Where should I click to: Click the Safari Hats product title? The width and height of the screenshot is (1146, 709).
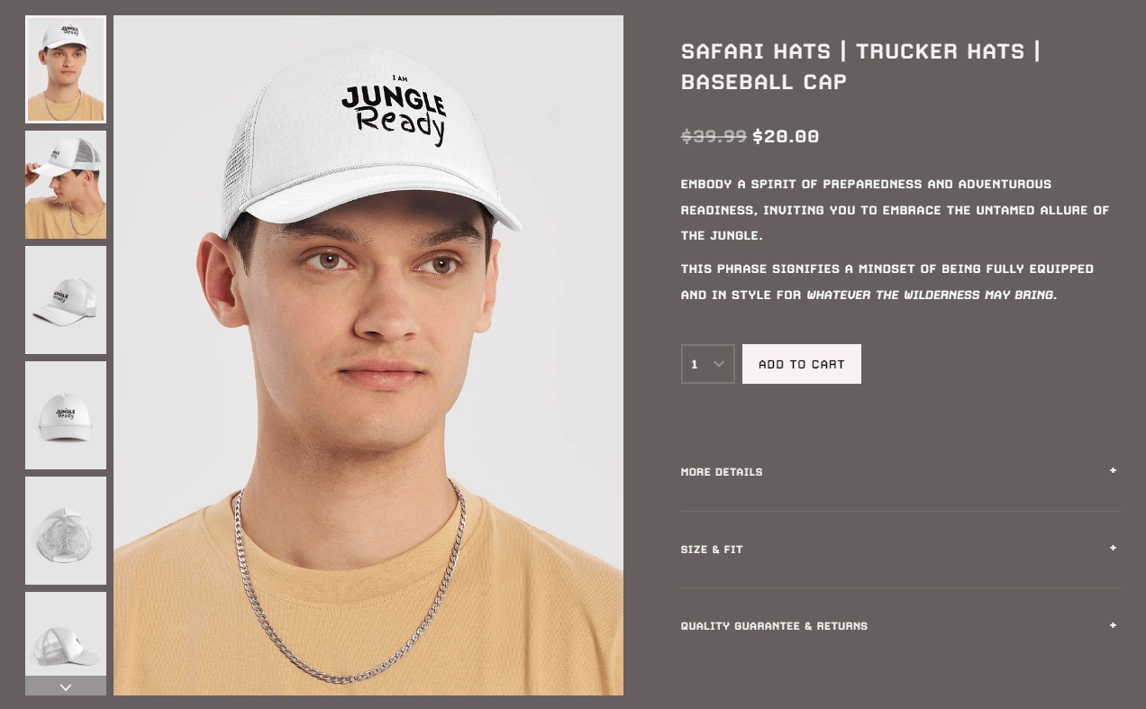[860, 66]
